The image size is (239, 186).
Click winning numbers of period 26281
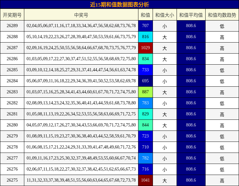click(81, 114)
